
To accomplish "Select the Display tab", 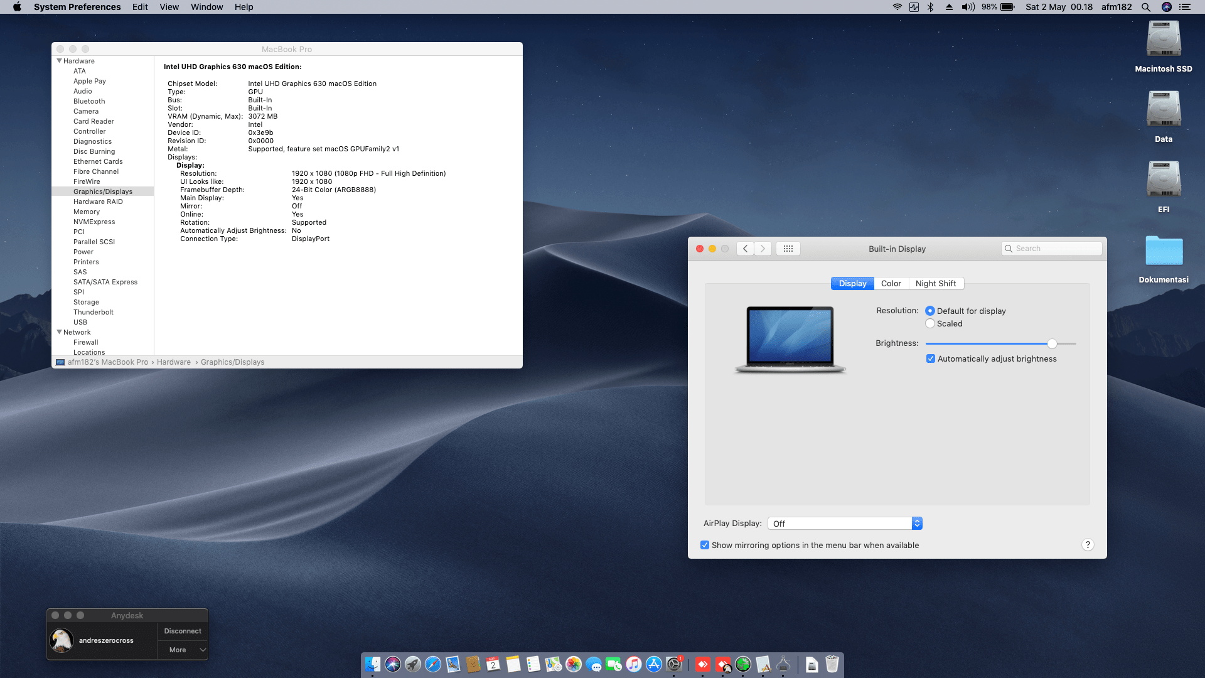I will pos(852,283).
